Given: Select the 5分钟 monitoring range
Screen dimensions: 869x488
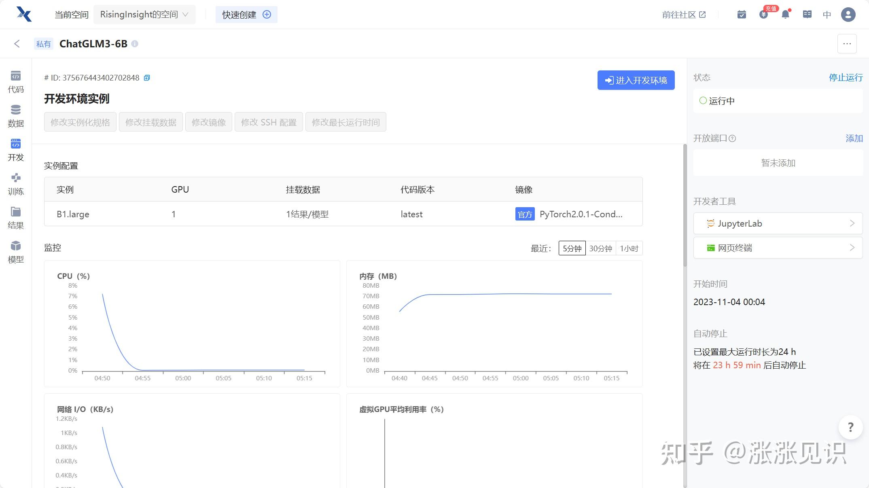Looking at the screenshot, I should pos(572,248).
